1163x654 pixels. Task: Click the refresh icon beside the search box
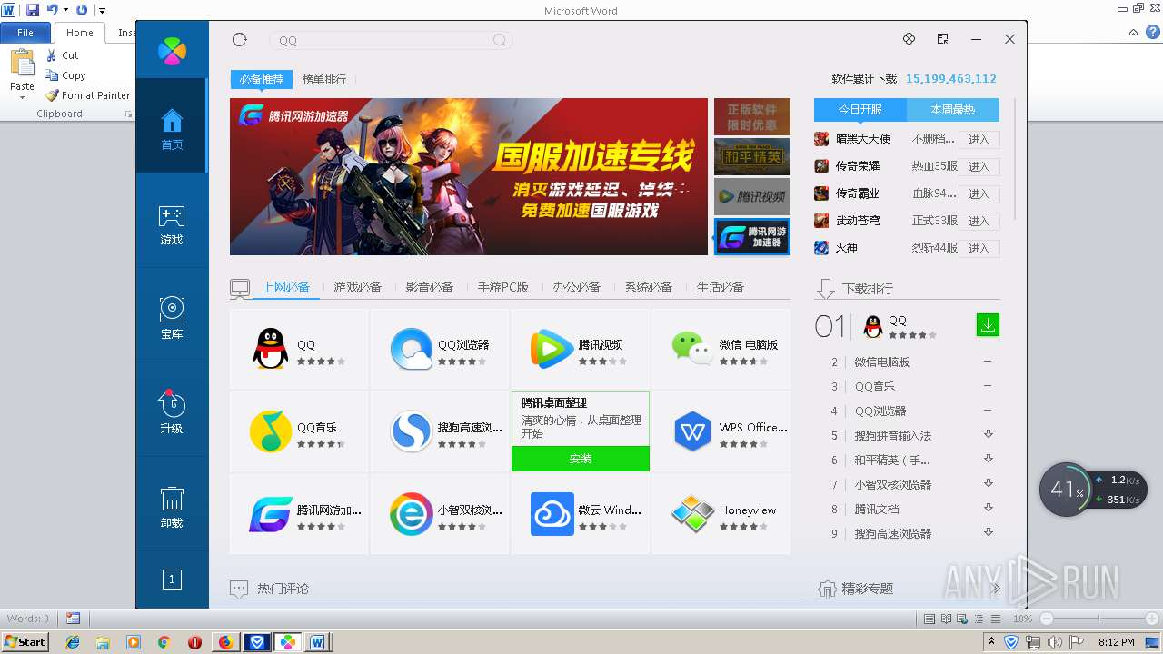(x=240, y=39)
